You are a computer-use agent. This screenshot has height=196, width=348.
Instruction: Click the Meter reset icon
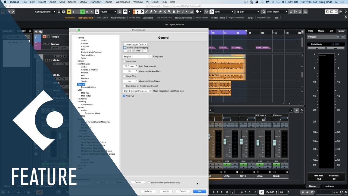pyautogui.click(x=335, y=48)
